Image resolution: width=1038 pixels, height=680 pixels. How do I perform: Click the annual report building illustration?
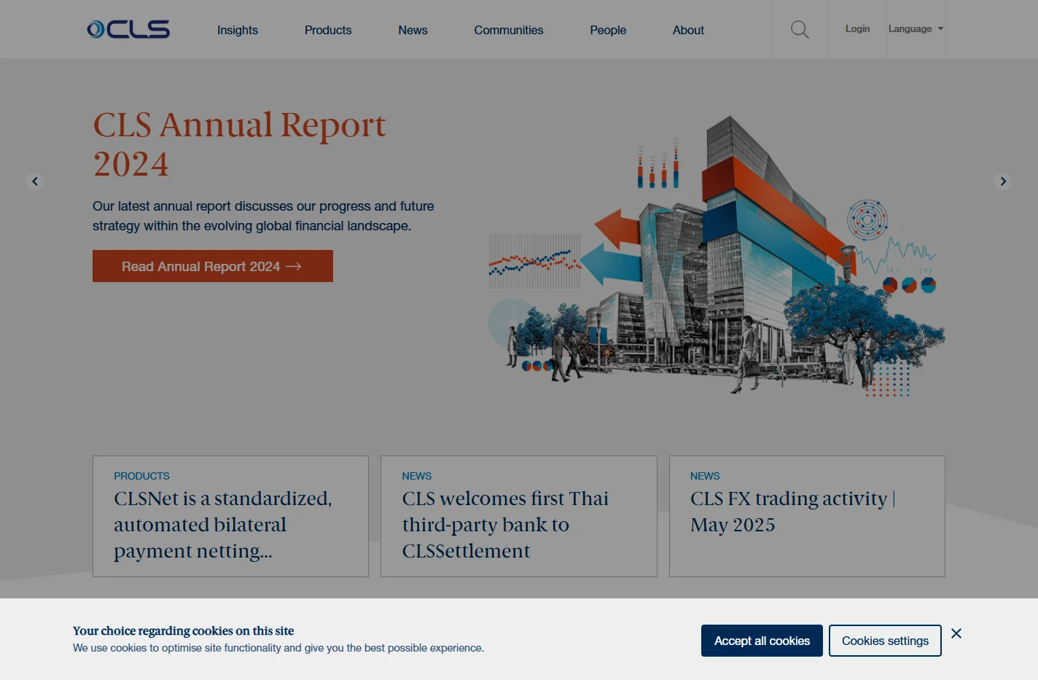point(717,255)
